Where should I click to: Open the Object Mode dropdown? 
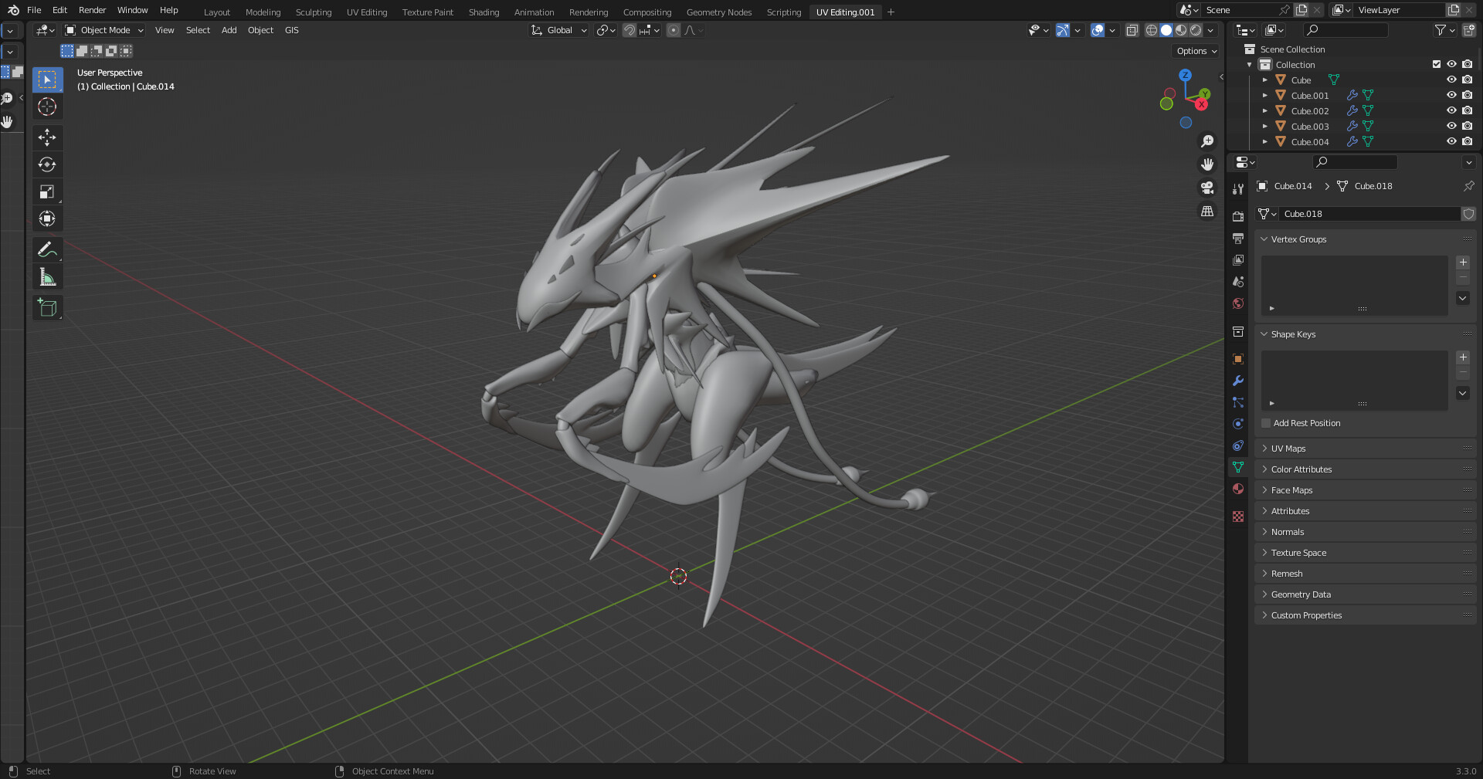104,30
